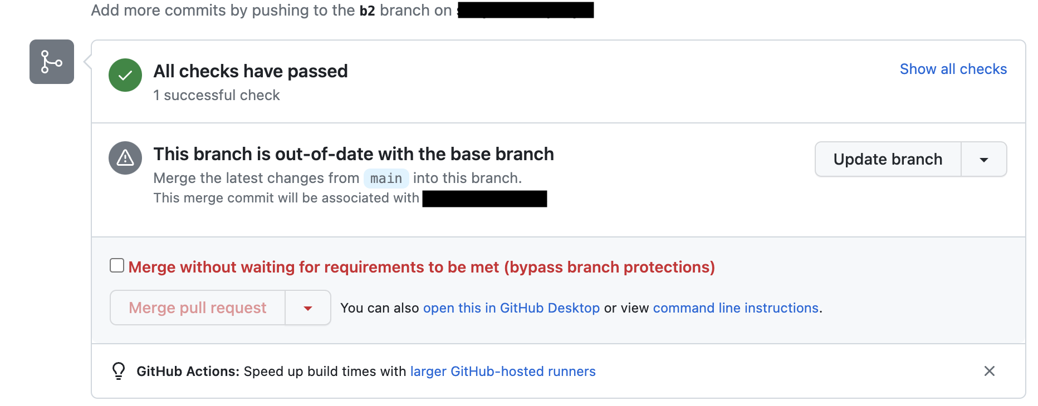Open this pull request in GitHub Desktop

pos(512,308)
